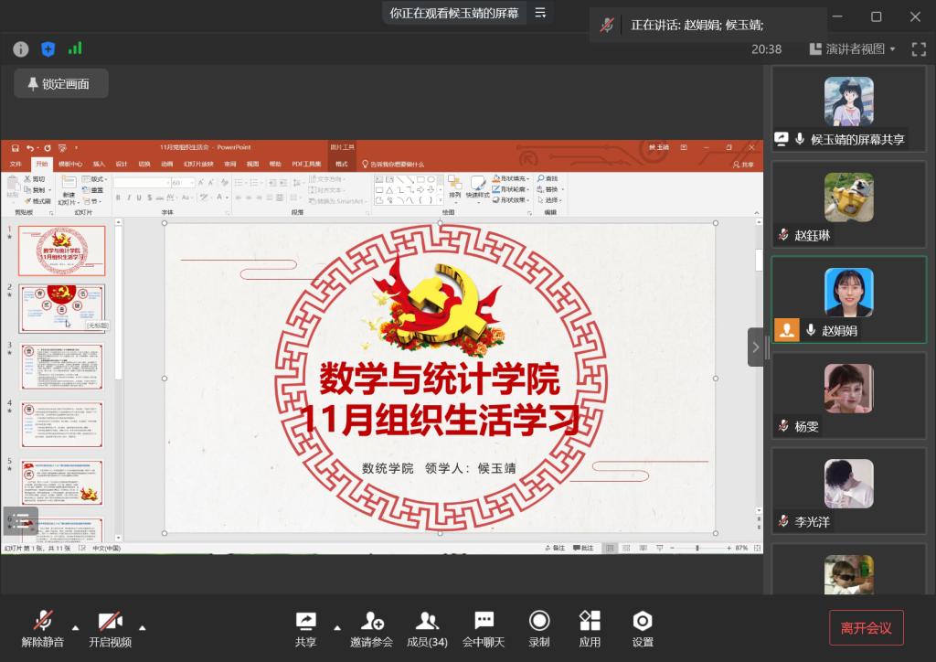Collapse the participants side panel
936x662 pixels.
click(x=755, y=347)
